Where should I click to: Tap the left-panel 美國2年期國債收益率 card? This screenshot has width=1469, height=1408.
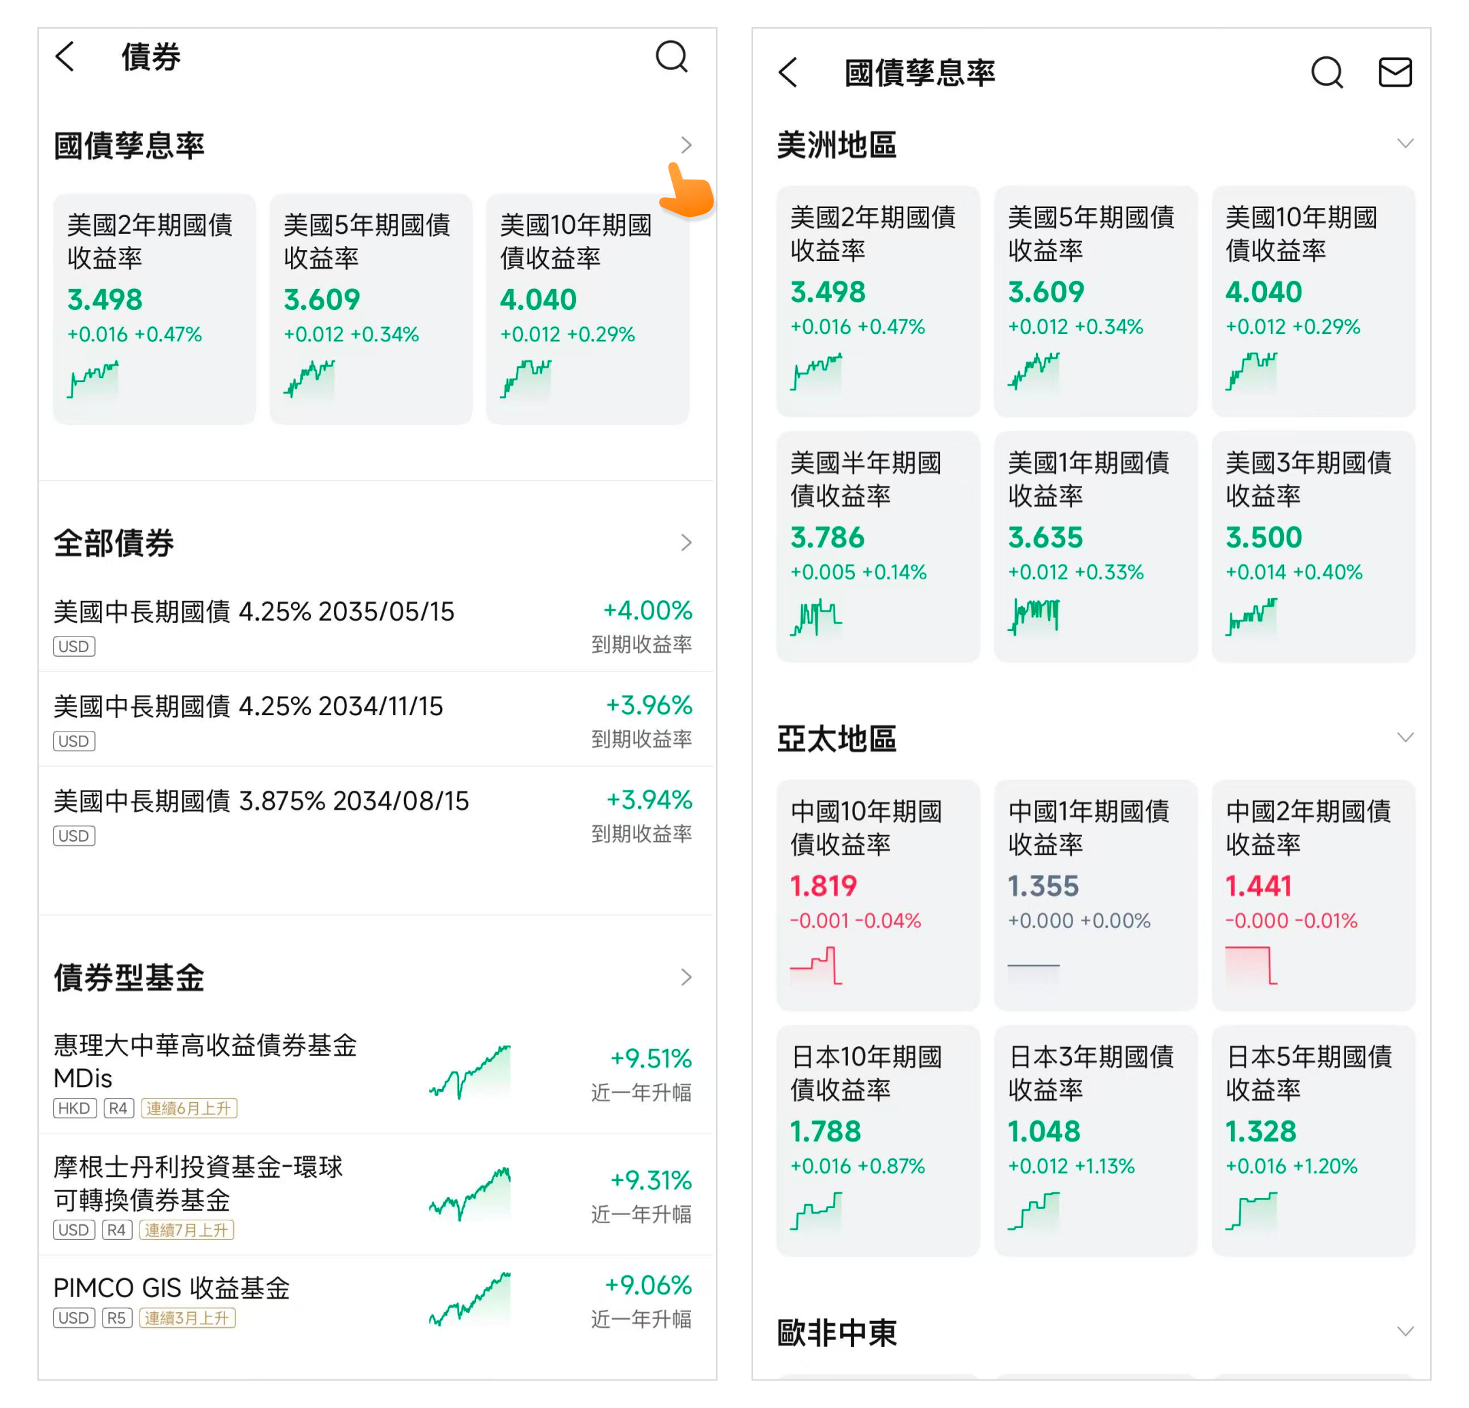point(154,309)
